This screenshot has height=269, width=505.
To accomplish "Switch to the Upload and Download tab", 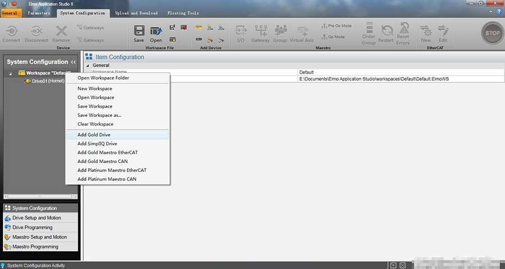I will pyautogui.click(x=136, y=13).
